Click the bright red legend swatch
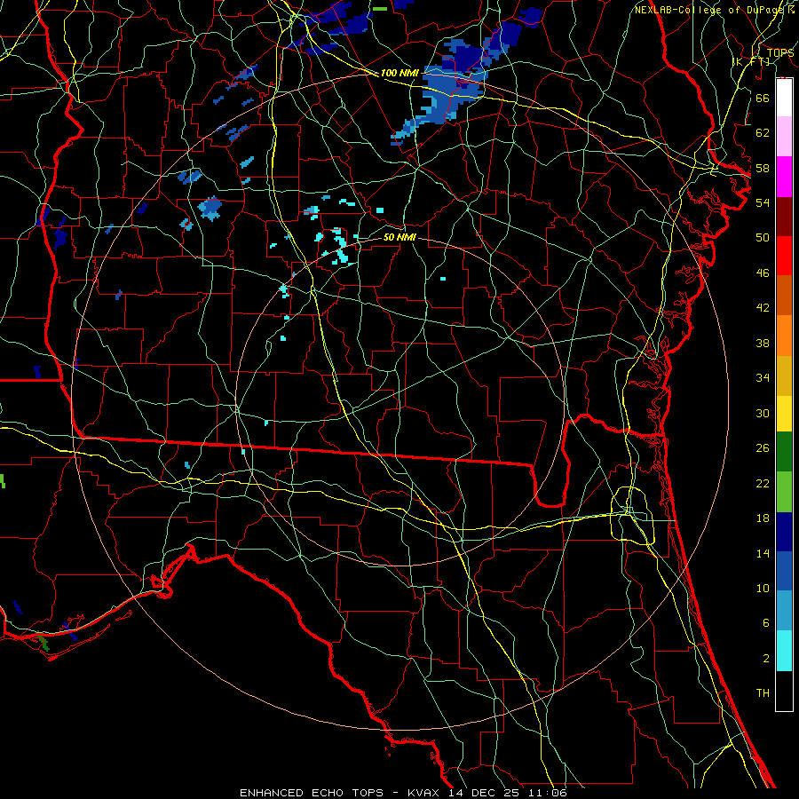The width and height of the screenshot is (799, 799). 784,256
